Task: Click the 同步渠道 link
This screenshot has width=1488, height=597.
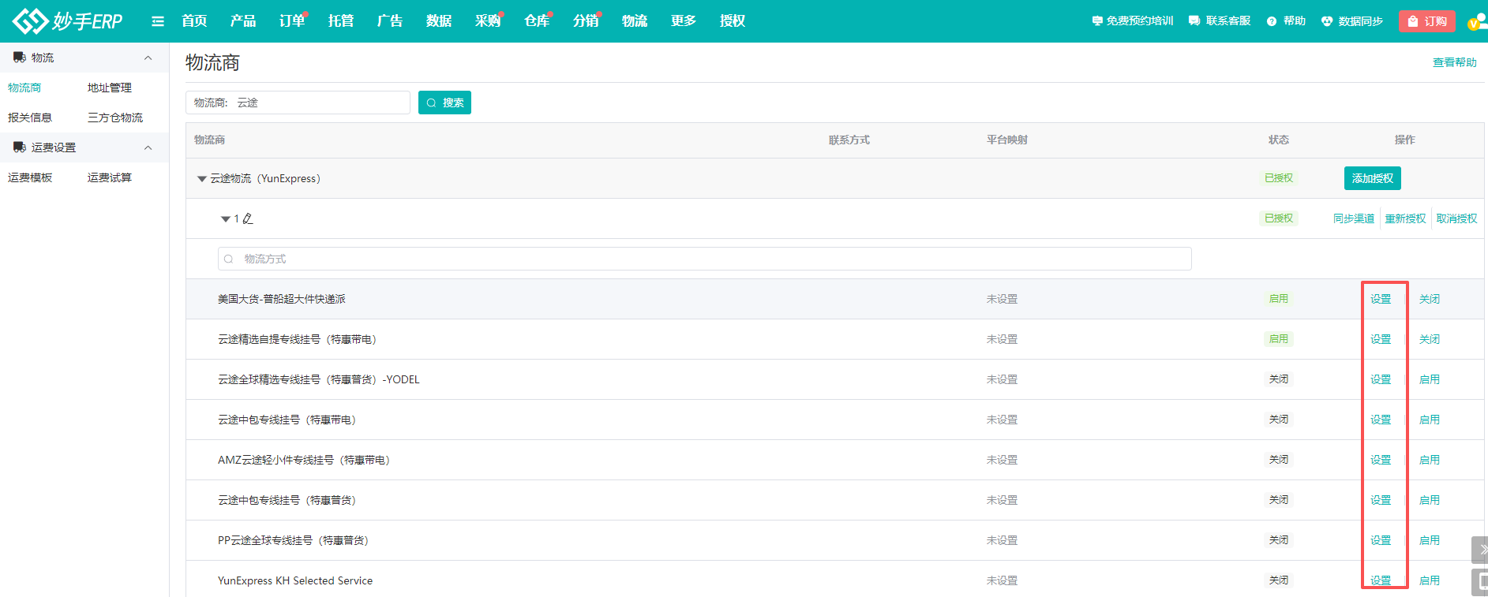Action: (1354, 218)
